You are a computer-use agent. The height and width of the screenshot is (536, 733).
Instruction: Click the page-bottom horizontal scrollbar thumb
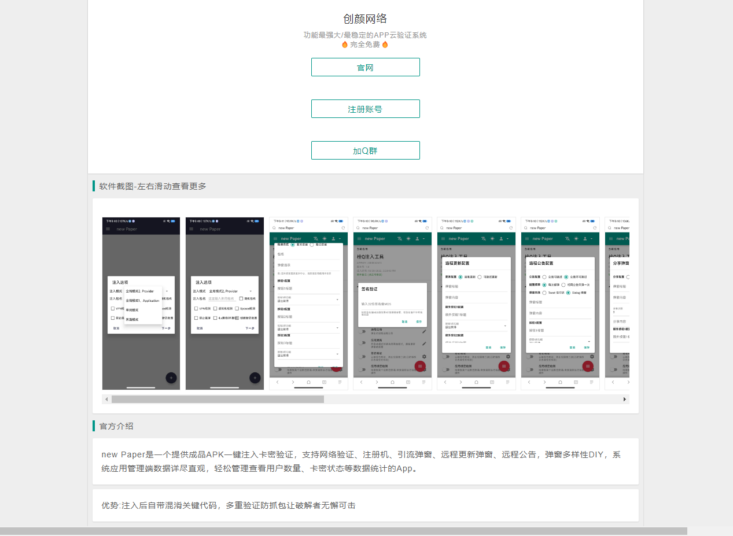344,531
